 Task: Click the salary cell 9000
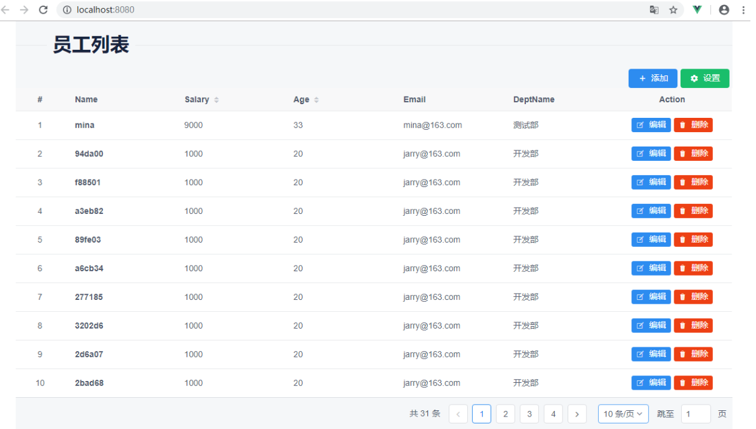click(193, 125)
